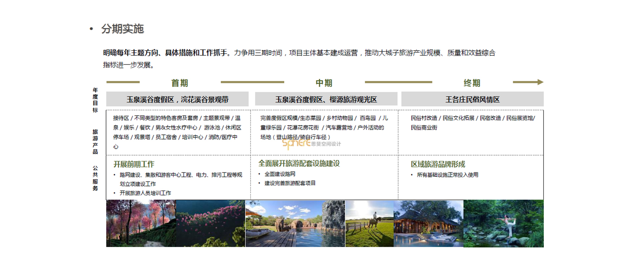The width and height of the screenshot is (624, 260).
Task: Select the woman doing yoga in the forest photo
Action: 504,224
